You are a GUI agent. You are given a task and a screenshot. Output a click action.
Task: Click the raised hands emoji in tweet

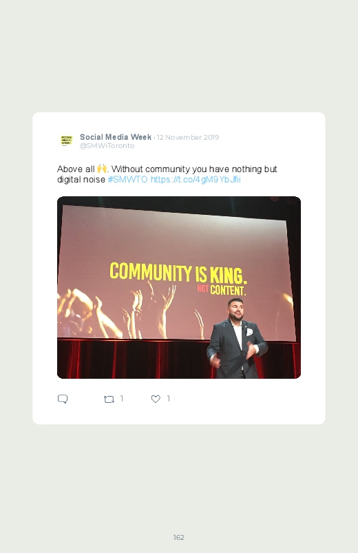pyautogui.click(x=102, y=169)
